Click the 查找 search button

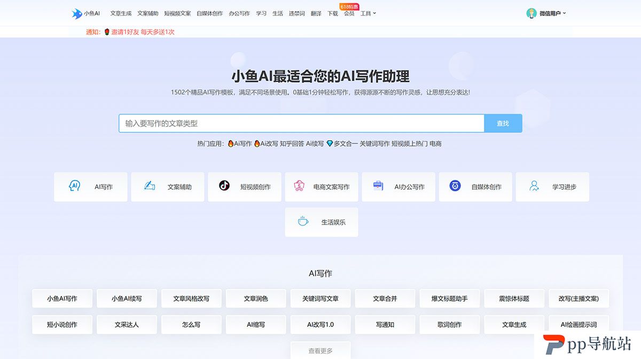point(503,123)
